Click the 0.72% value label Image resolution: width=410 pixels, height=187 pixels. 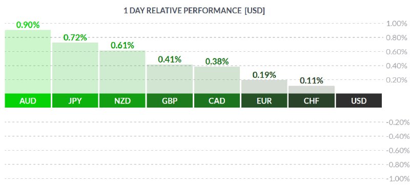75,38
